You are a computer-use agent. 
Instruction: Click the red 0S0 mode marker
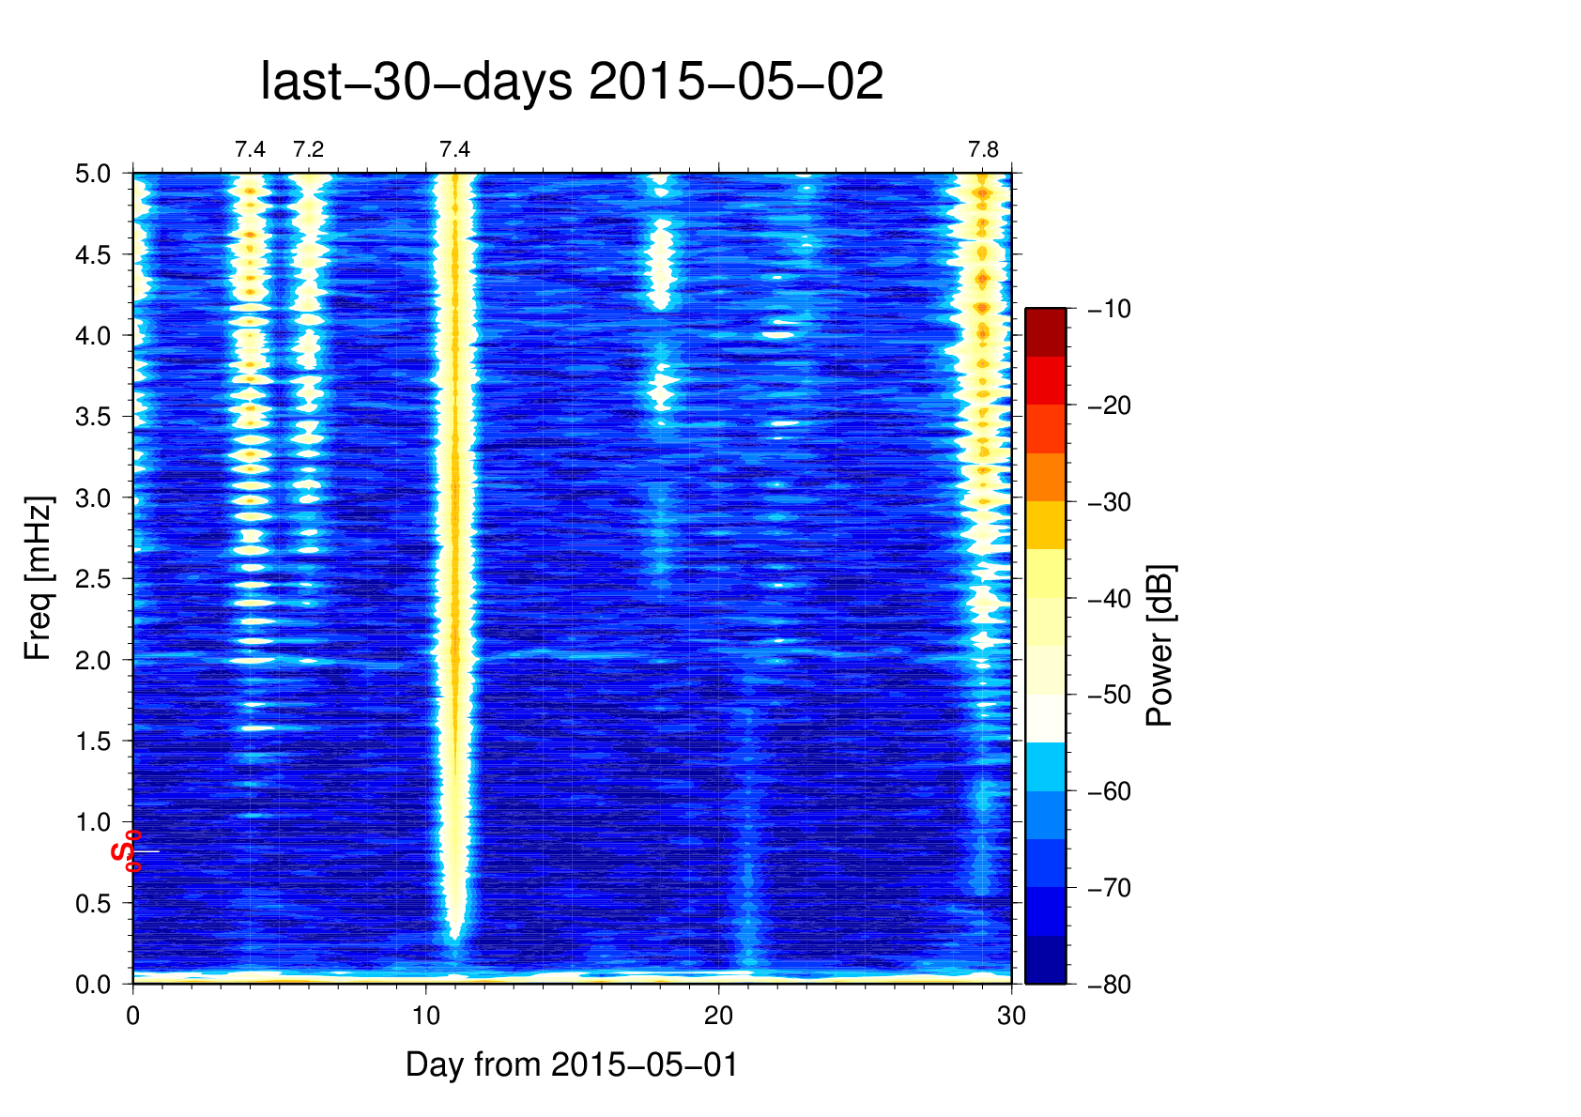coord(127,851)
